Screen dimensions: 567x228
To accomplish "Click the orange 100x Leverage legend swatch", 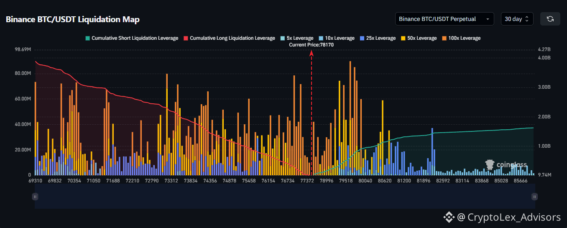I will [444, 38].
